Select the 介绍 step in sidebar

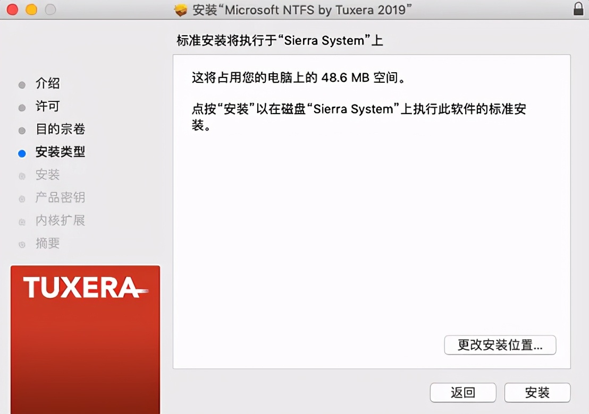(x=48, y=83)
